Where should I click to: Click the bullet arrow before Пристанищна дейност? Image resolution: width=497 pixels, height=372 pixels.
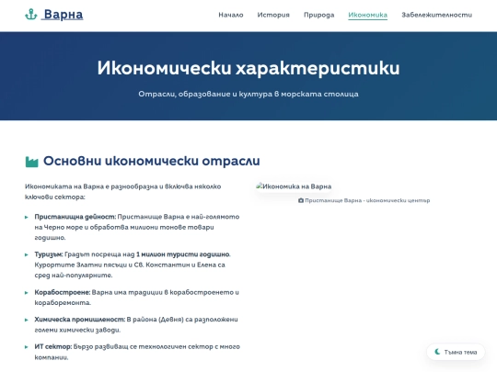coord(27,218)
